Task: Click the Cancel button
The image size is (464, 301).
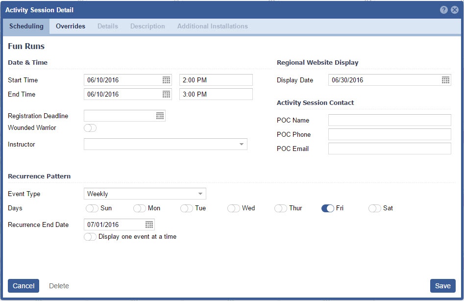Action: (x=24, y=286)
